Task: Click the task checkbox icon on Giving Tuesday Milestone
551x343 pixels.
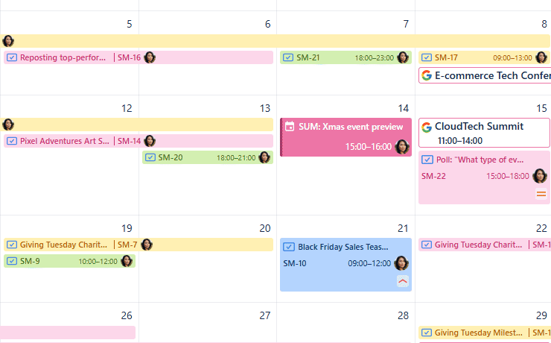Action: [427, 333]
